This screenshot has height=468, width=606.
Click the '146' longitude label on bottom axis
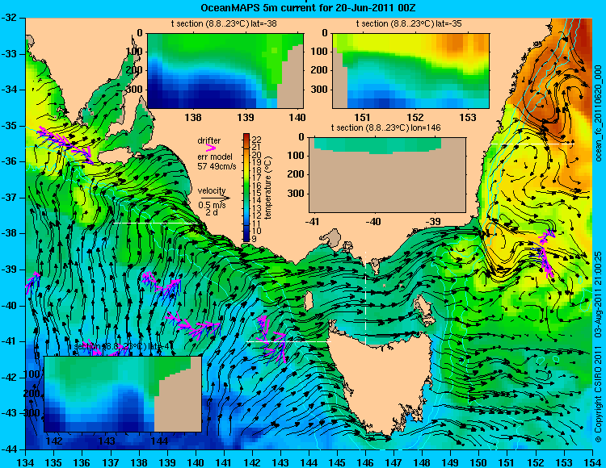(365, 462)
